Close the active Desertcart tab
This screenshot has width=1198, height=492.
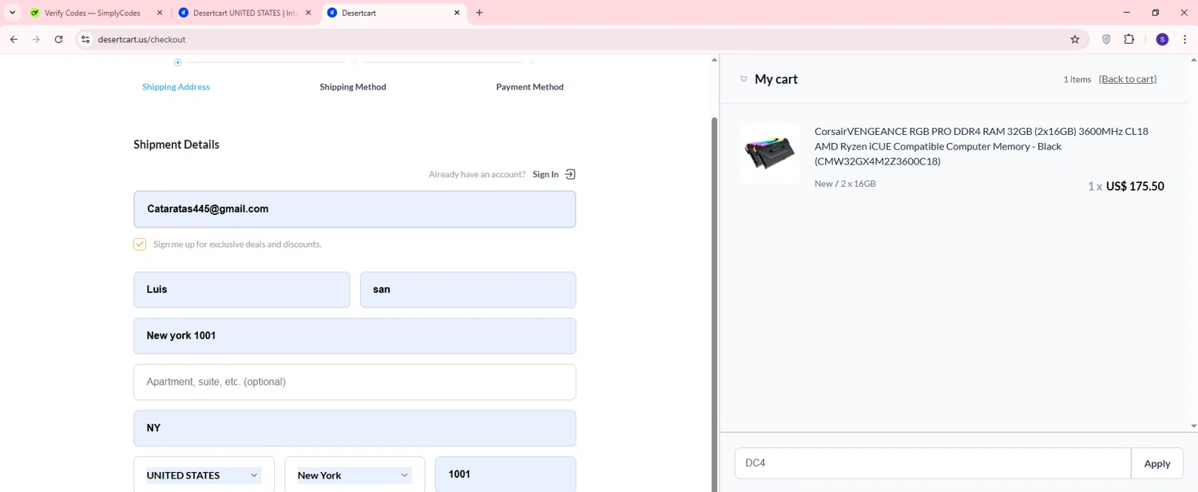coord(458,13)
